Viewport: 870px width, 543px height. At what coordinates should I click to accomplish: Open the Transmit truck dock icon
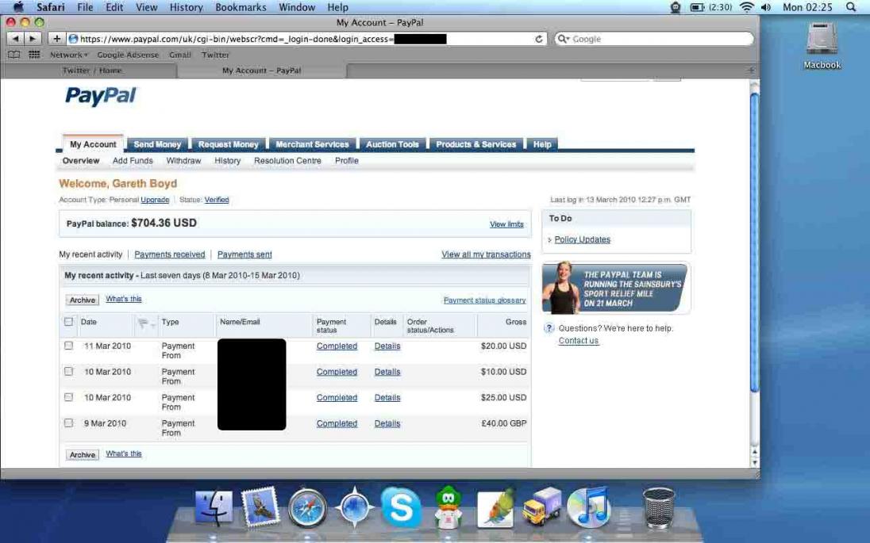click(x=541, y=507)
